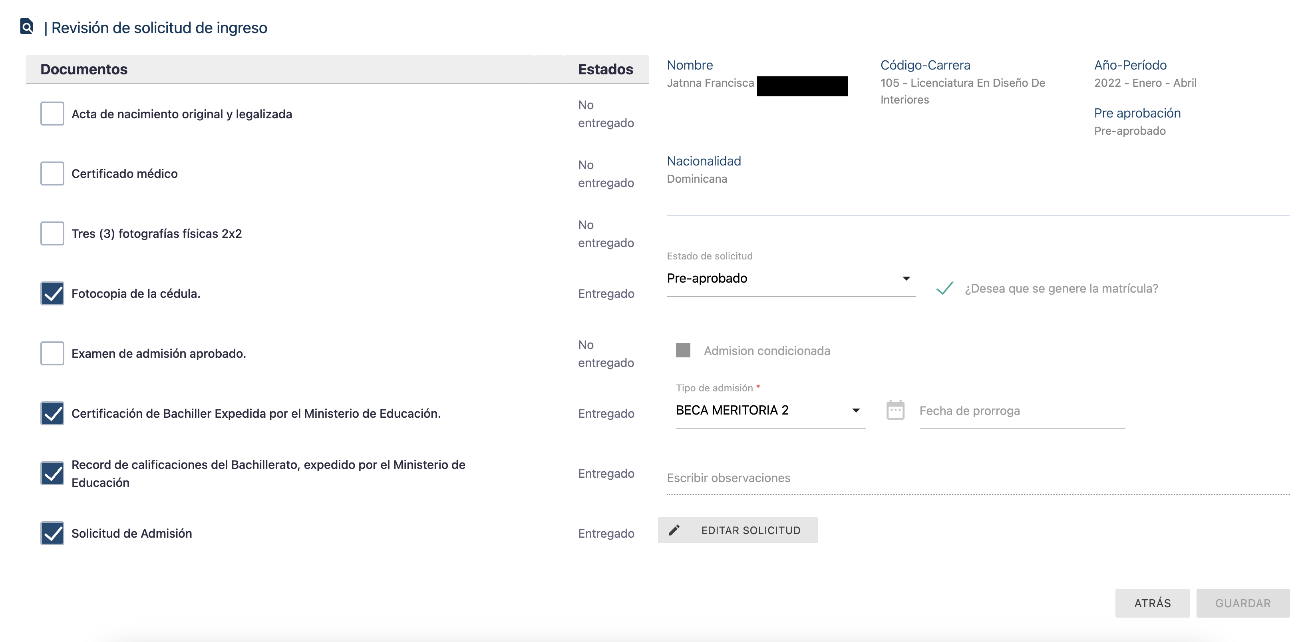This screenshot has height=642, width=1312.
Task: Uncheck Fotocopia de la cédula
Action: point(52,293)
